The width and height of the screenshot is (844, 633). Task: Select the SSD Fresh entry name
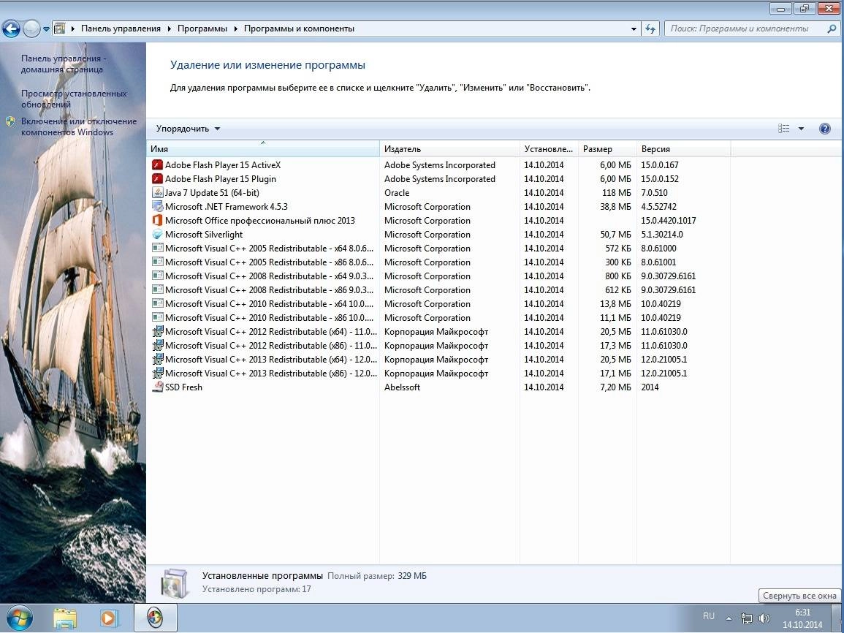point(183,387)
